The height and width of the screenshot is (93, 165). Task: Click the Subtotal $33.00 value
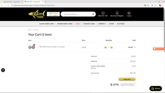(x=133, y=56)
